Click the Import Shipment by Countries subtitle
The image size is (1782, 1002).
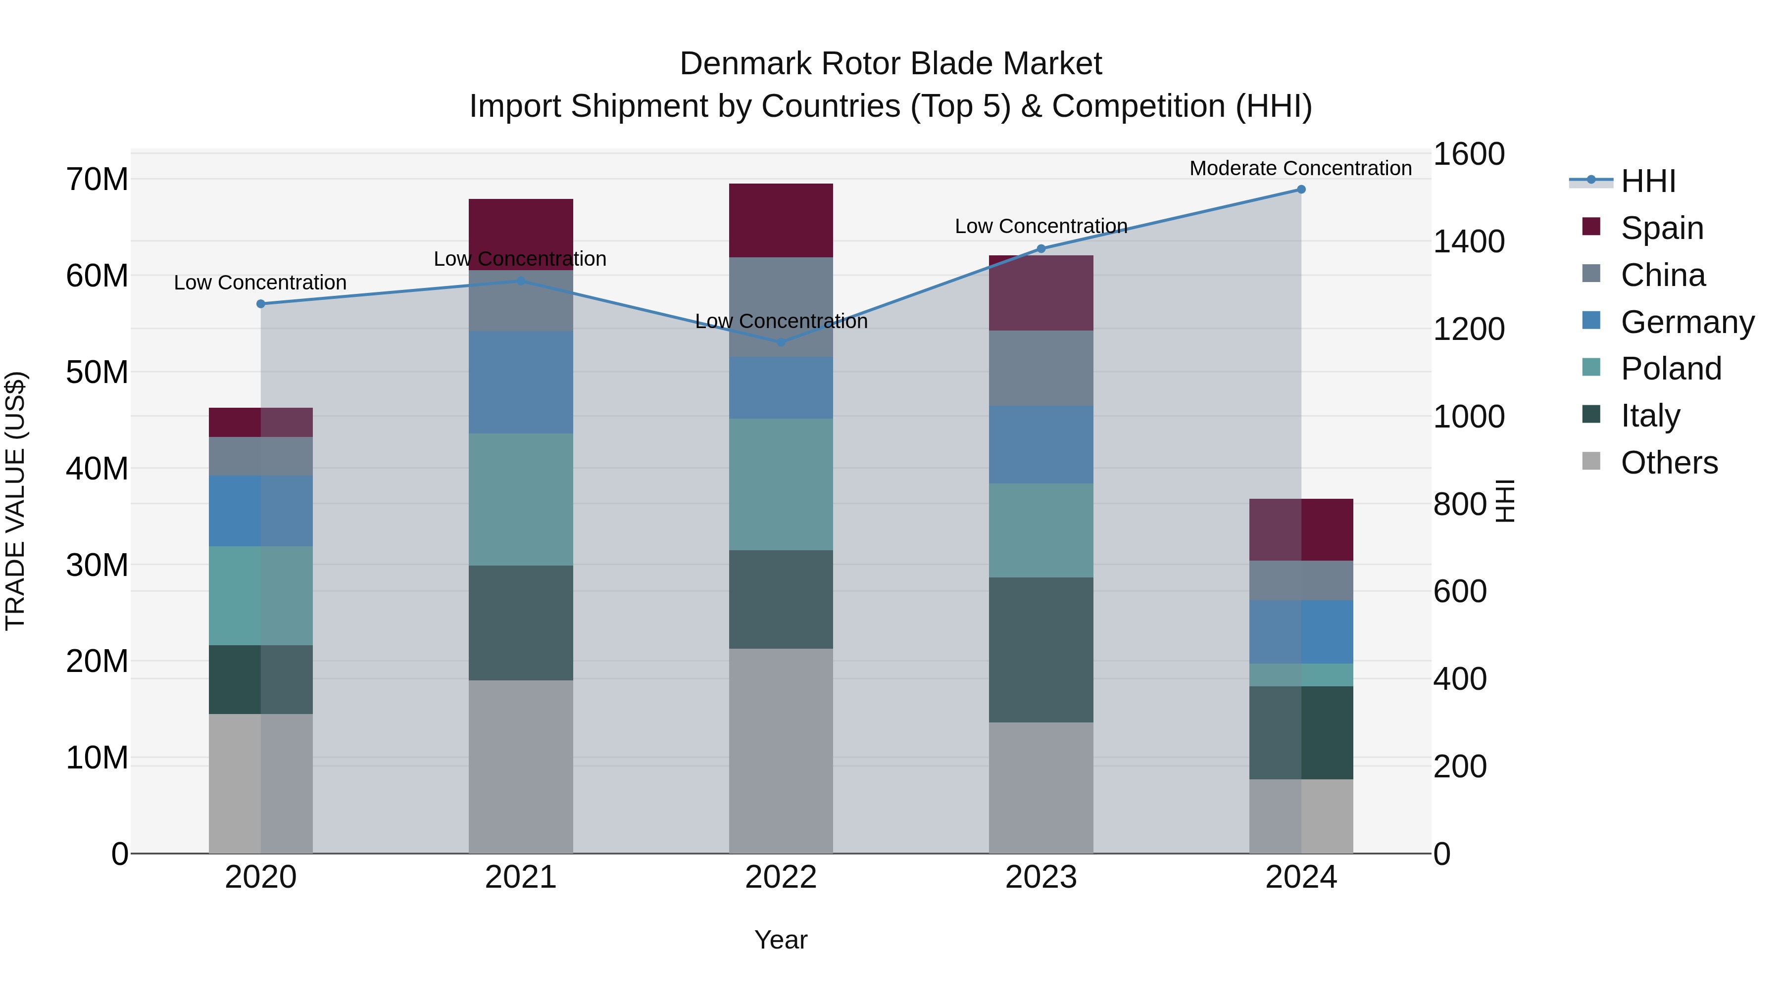coord(891,106)
